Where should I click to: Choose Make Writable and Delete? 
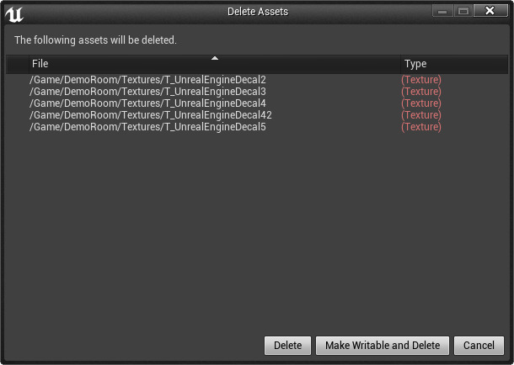[x=383, y=346]
